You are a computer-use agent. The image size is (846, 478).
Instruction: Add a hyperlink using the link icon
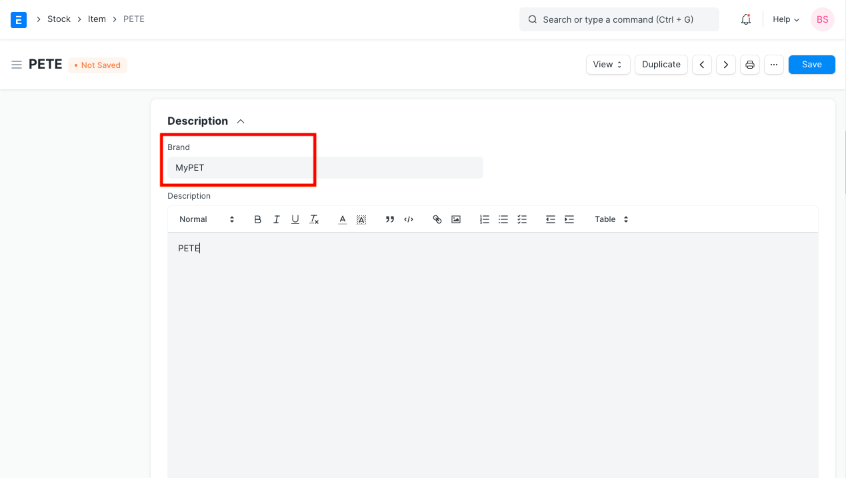coord(437,219)
